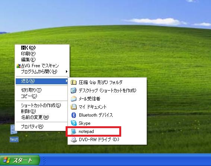Screen dimensions: 211x166
Task: Click the DVD-RW drive disc icon
Action: point(73,140)
